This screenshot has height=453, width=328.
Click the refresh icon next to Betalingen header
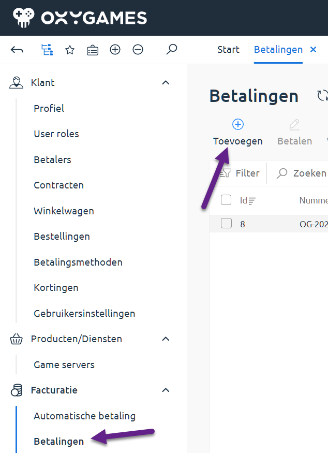pyautogui.click(x=322, y=95)
